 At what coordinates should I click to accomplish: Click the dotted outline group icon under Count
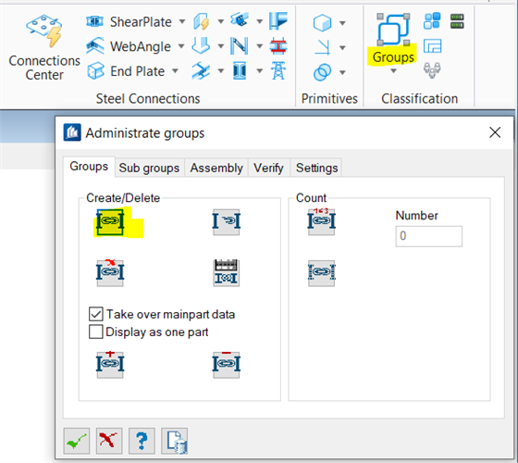tap(322, 273)
